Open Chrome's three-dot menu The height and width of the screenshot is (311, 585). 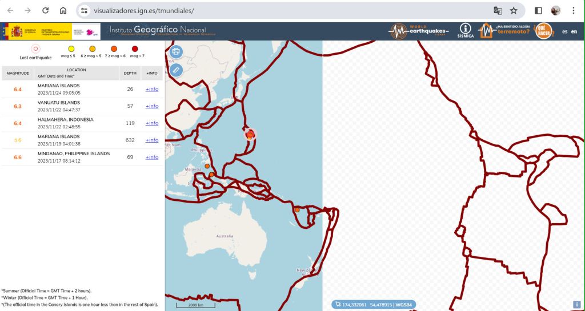[x=573, y=10]
